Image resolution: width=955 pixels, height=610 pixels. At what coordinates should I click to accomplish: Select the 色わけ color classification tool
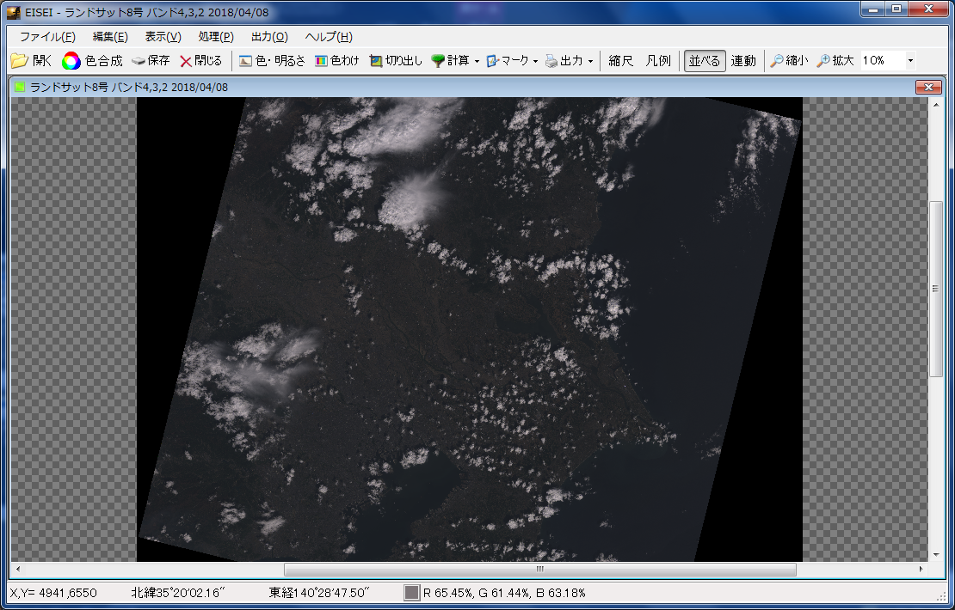336,61
